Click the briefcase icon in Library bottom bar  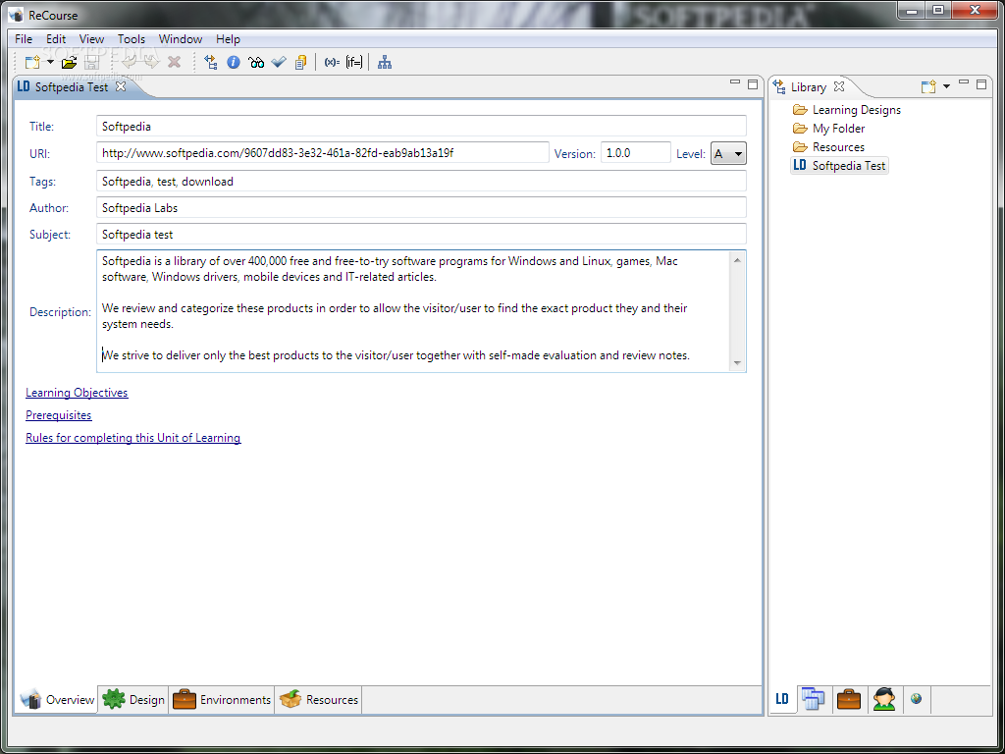point(849,699)
